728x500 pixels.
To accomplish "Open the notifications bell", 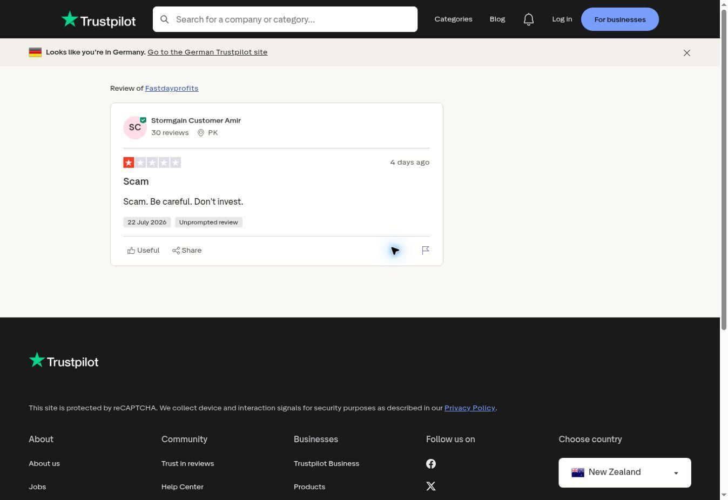I will pyautogui.click(x=529, y=19).
